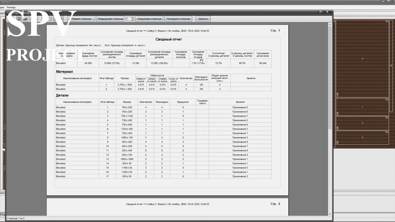Viewport: 395px width, 222px height.
Task: Click the 12.7% value
Action: point(219,63)
